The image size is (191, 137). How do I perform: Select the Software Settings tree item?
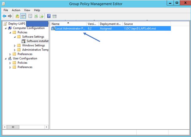[x=33, y=37]
